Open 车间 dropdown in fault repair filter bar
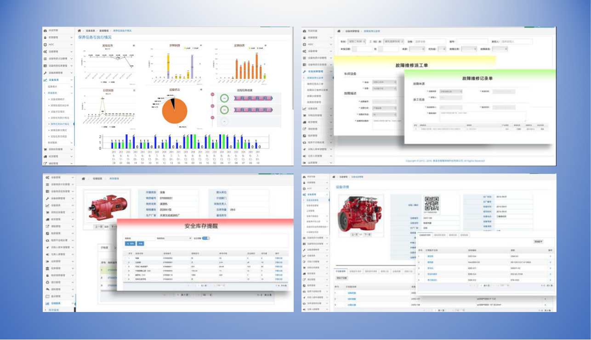This screenshot has width=591, height=340. point(357,41)
